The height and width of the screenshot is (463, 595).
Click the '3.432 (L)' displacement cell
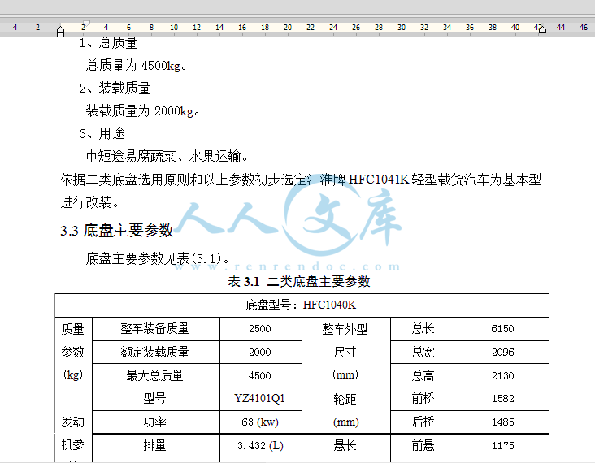[260, 446]
